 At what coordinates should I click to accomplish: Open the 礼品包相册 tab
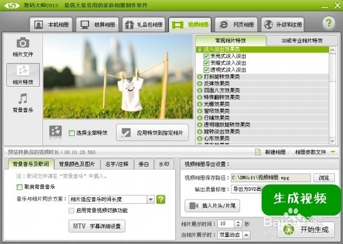(x=143, y=25)
